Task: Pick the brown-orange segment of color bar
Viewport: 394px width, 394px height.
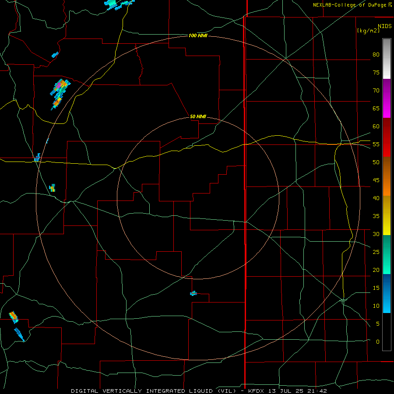Action: (x=387, y=176)
